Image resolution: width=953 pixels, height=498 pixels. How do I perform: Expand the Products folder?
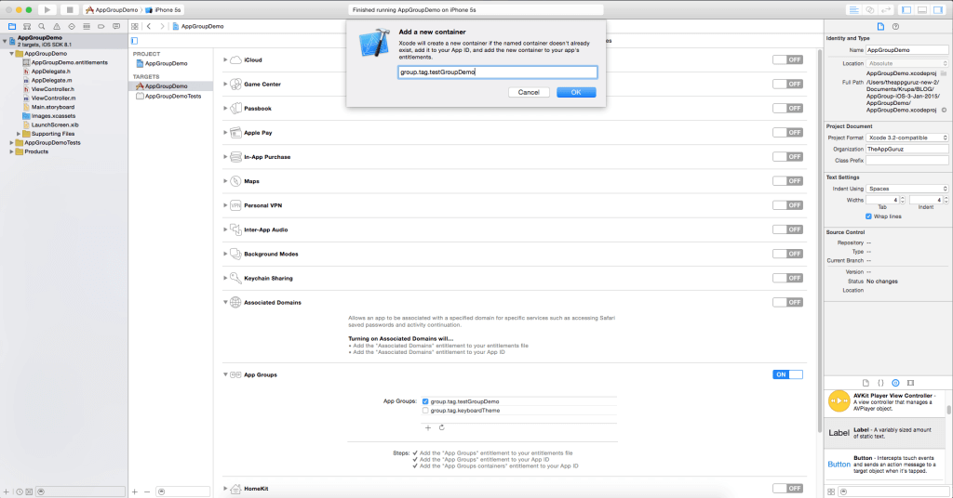click(x=11, y=151)
